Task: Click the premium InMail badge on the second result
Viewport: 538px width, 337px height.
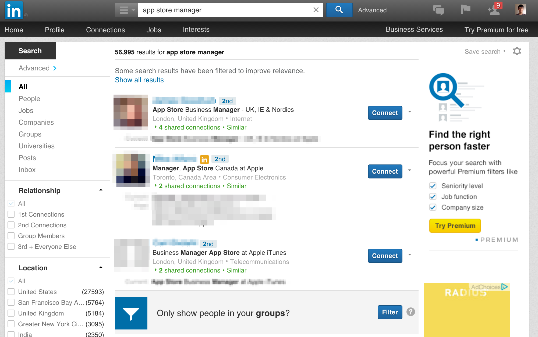Action: (204, 160)
